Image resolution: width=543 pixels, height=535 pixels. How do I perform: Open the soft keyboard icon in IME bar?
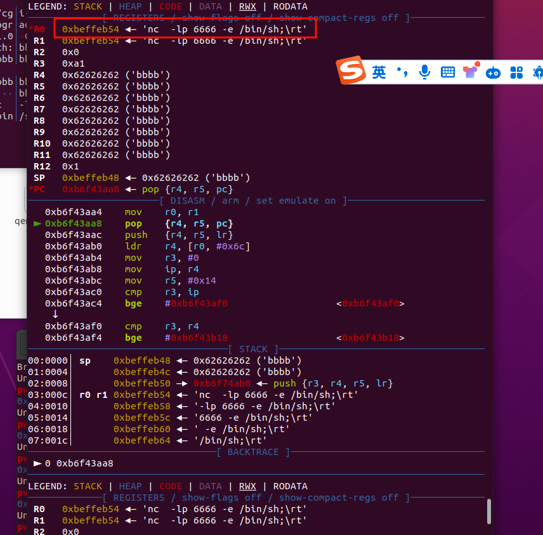point(448,72)
